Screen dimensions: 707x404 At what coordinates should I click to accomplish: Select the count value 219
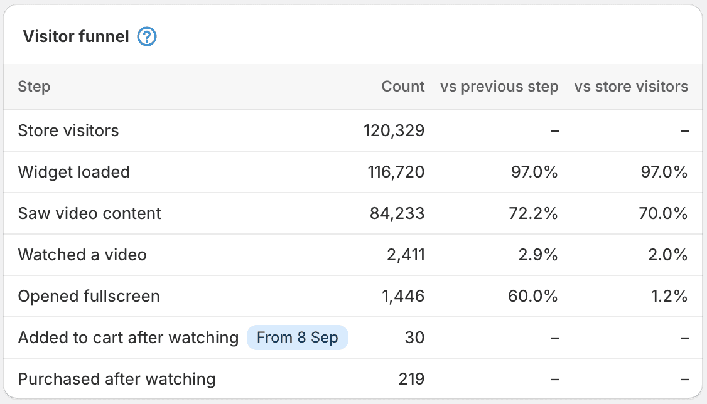(411, 380)
